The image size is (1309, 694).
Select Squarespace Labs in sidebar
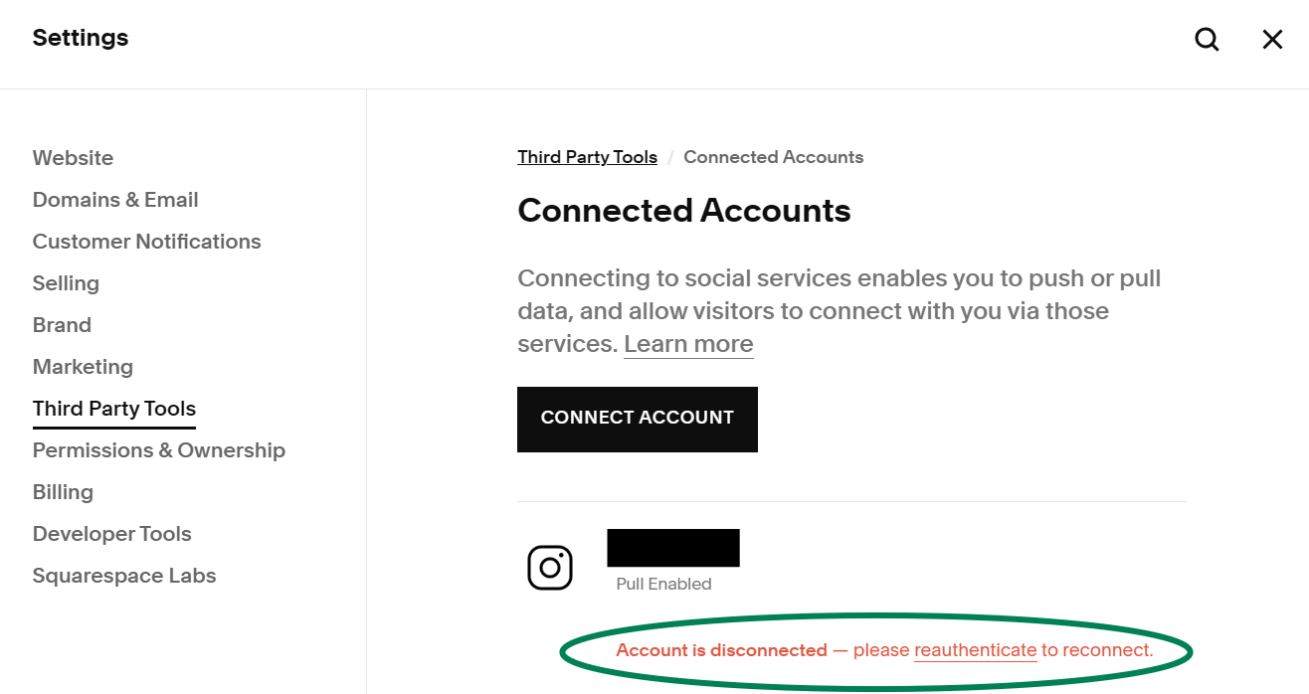point(124,576)
